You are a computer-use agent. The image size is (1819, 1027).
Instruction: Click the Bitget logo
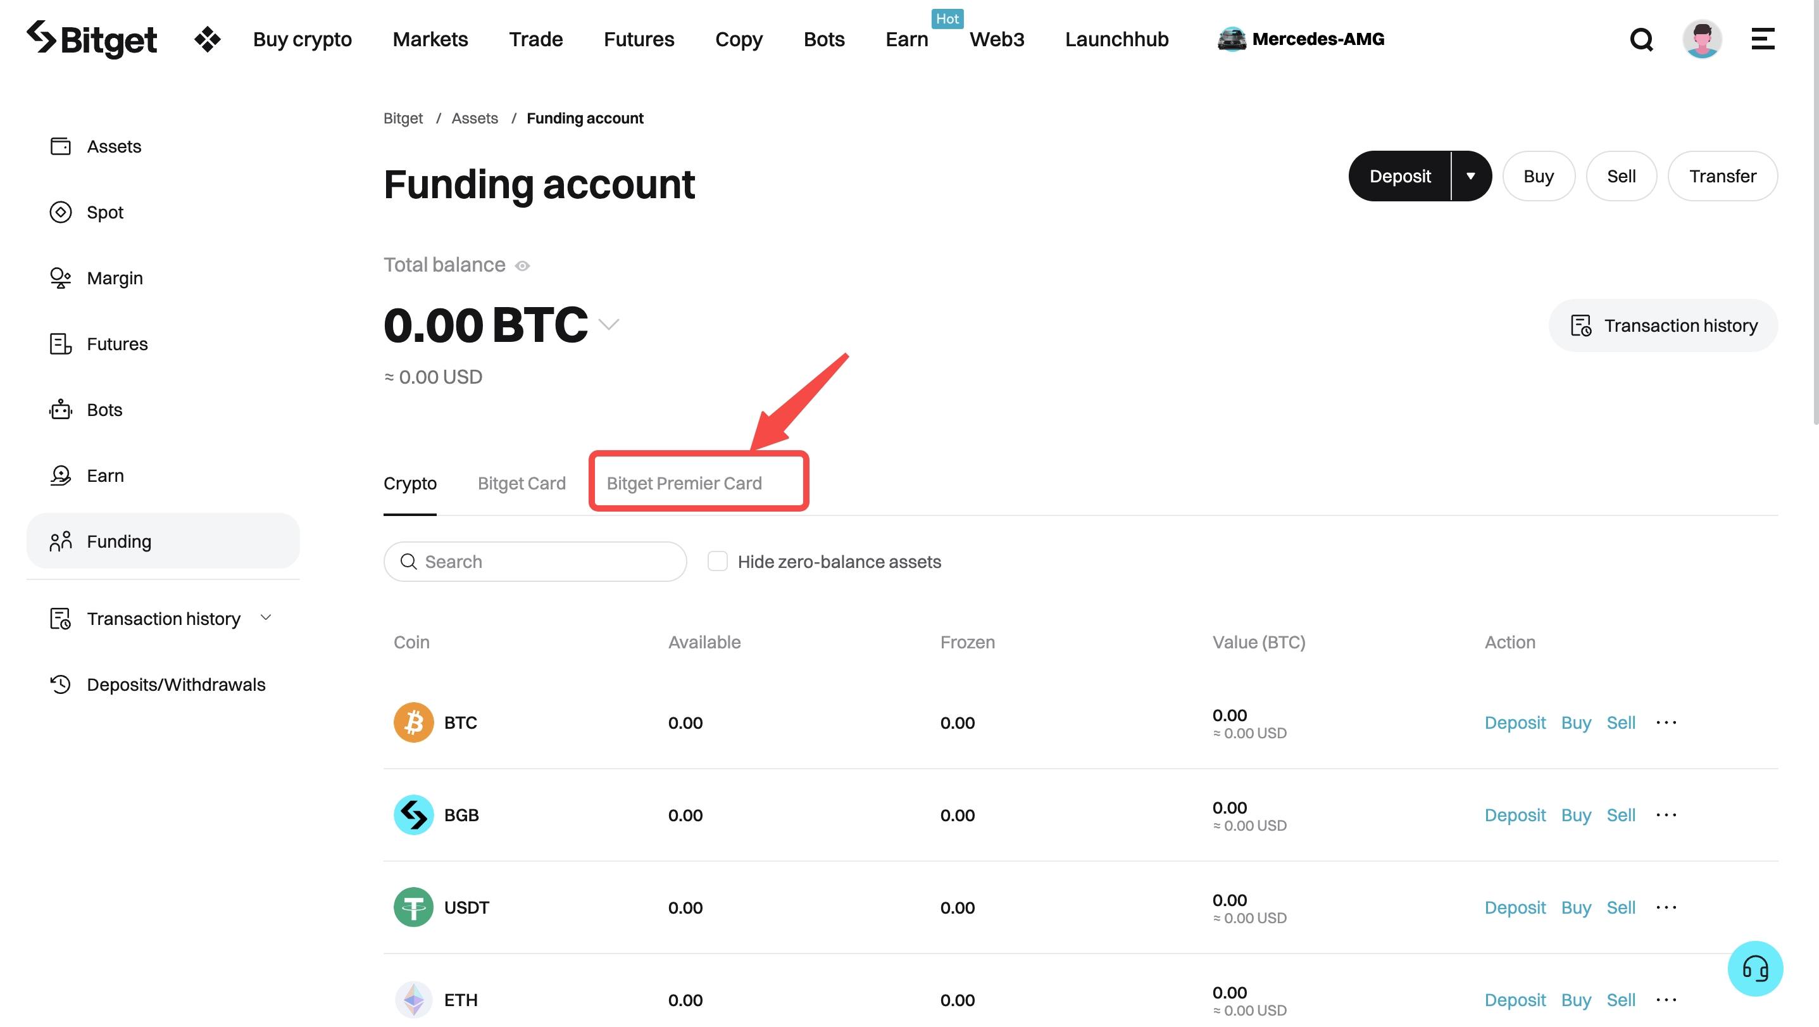pyautogui.click(x=92, y=39)
